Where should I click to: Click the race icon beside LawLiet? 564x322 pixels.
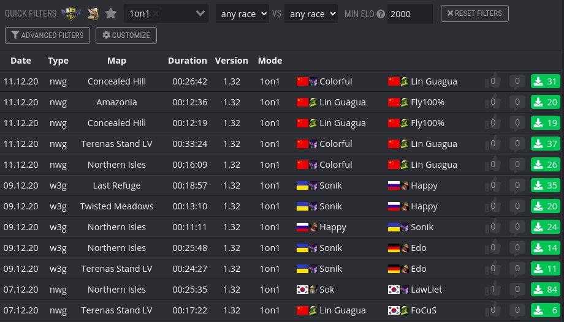pyautogui.click(x=405, y=290)
